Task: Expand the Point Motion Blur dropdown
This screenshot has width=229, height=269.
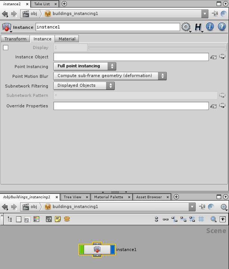Action: coord(110,76)
